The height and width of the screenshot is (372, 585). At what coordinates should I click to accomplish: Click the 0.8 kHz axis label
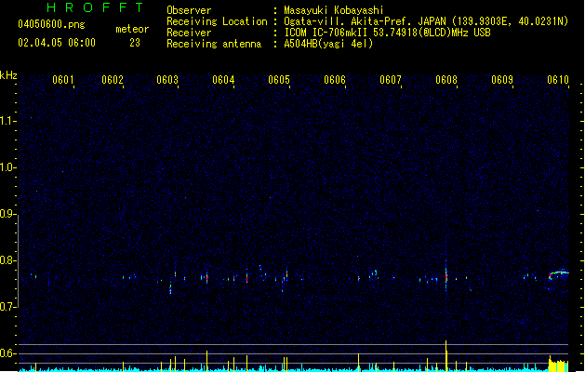tap(7, 260)
